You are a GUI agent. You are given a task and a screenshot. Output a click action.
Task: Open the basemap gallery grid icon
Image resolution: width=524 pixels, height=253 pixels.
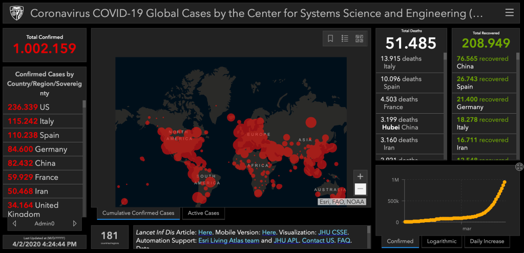[x=359, y=38]
